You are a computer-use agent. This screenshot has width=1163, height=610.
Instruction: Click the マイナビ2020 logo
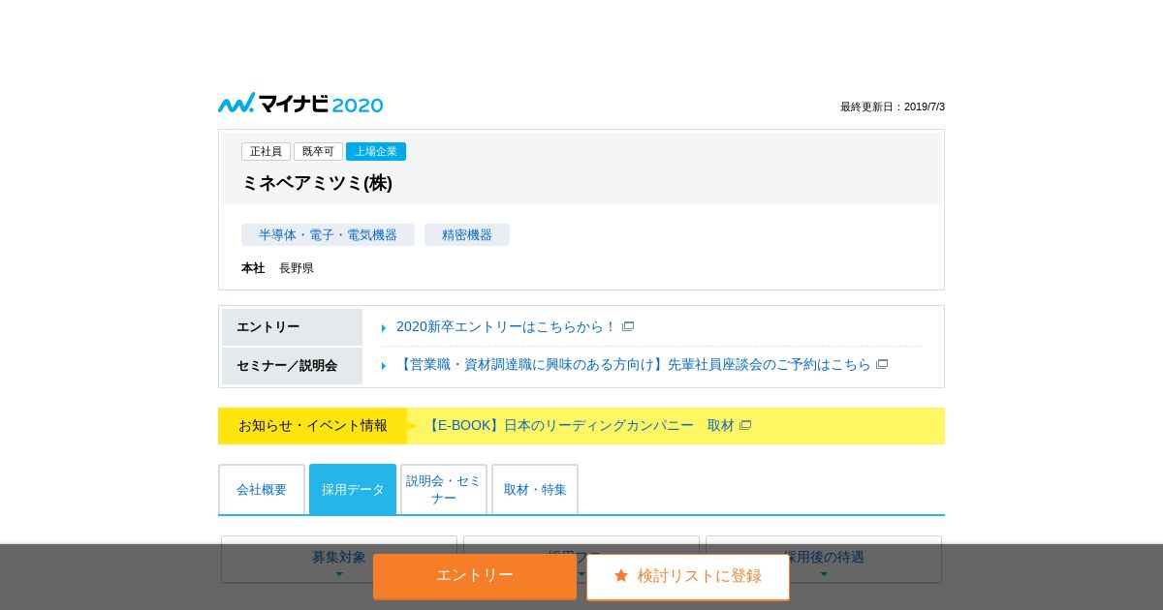coord(300,104)
